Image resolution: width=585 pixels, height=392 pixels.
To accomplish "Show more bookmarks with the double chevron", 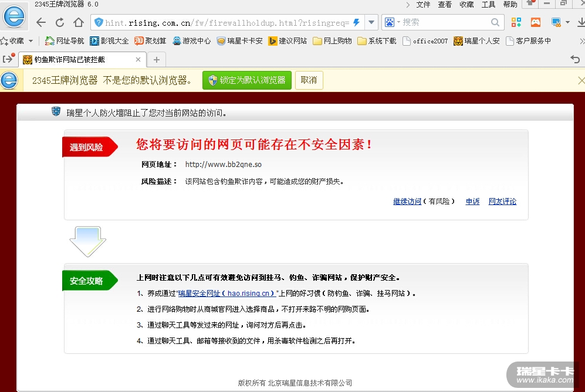I will coord(581,41).
